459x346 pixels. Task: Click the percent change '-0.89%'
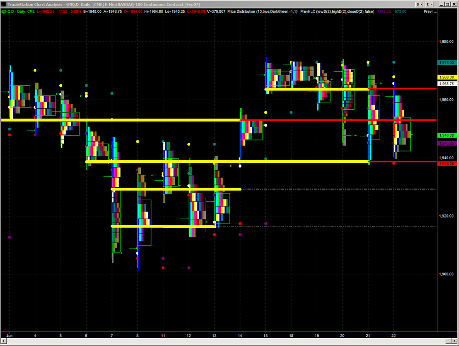click(75, 12)
